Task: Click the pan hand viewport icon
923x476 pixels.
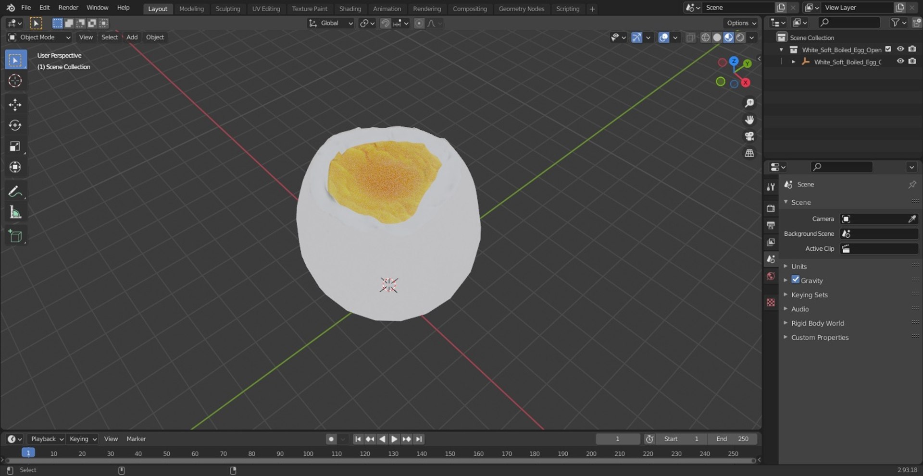Action: [x=749, y=120]
